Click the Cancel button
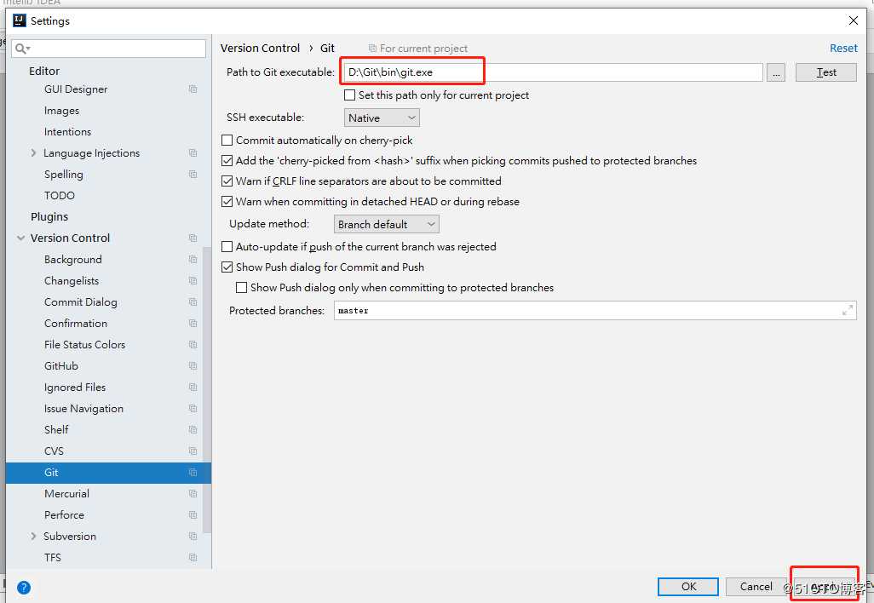874x603 pixels. coord(756,586)
